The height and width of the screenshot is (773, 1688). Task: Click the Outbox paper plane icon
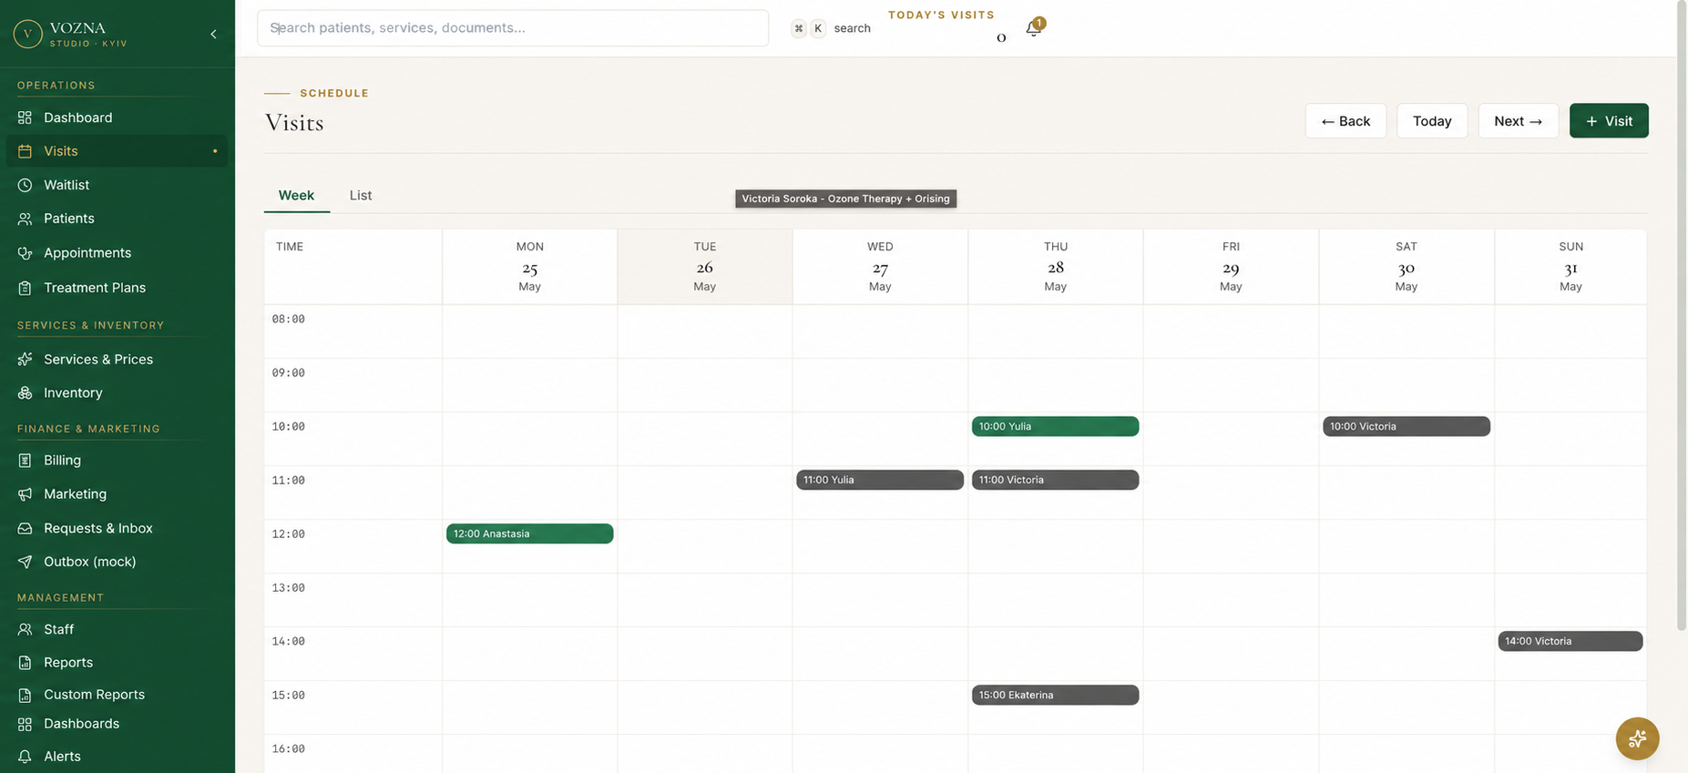(25, 562)
